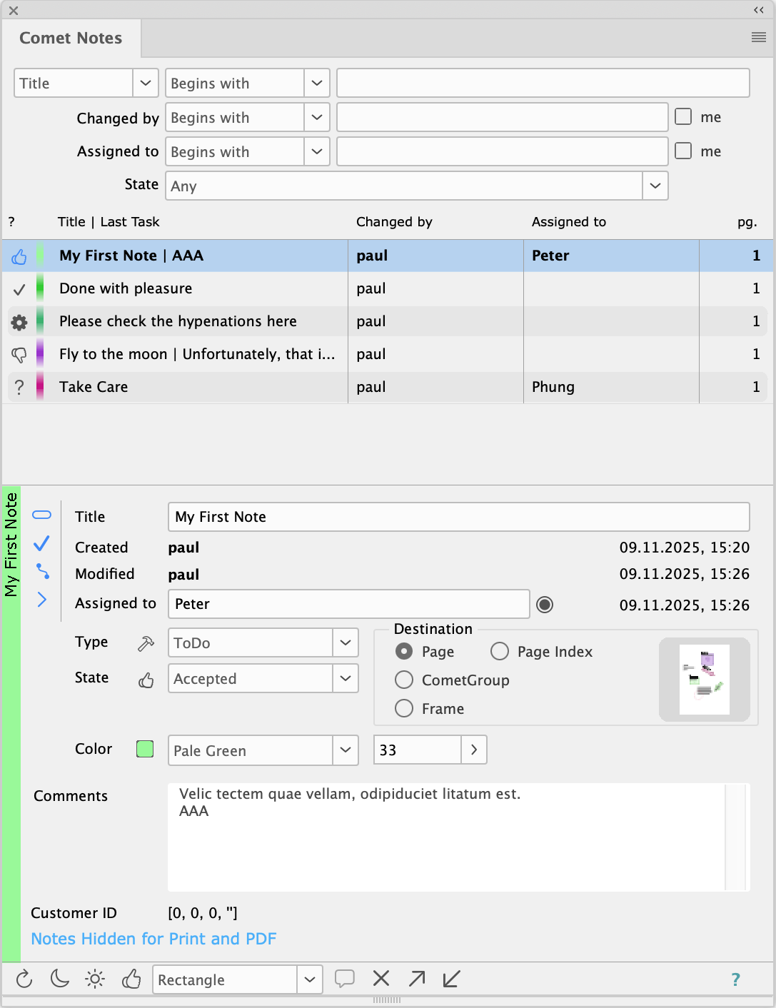
Task: Select the Page Index destination option
Action: [500, 652]
